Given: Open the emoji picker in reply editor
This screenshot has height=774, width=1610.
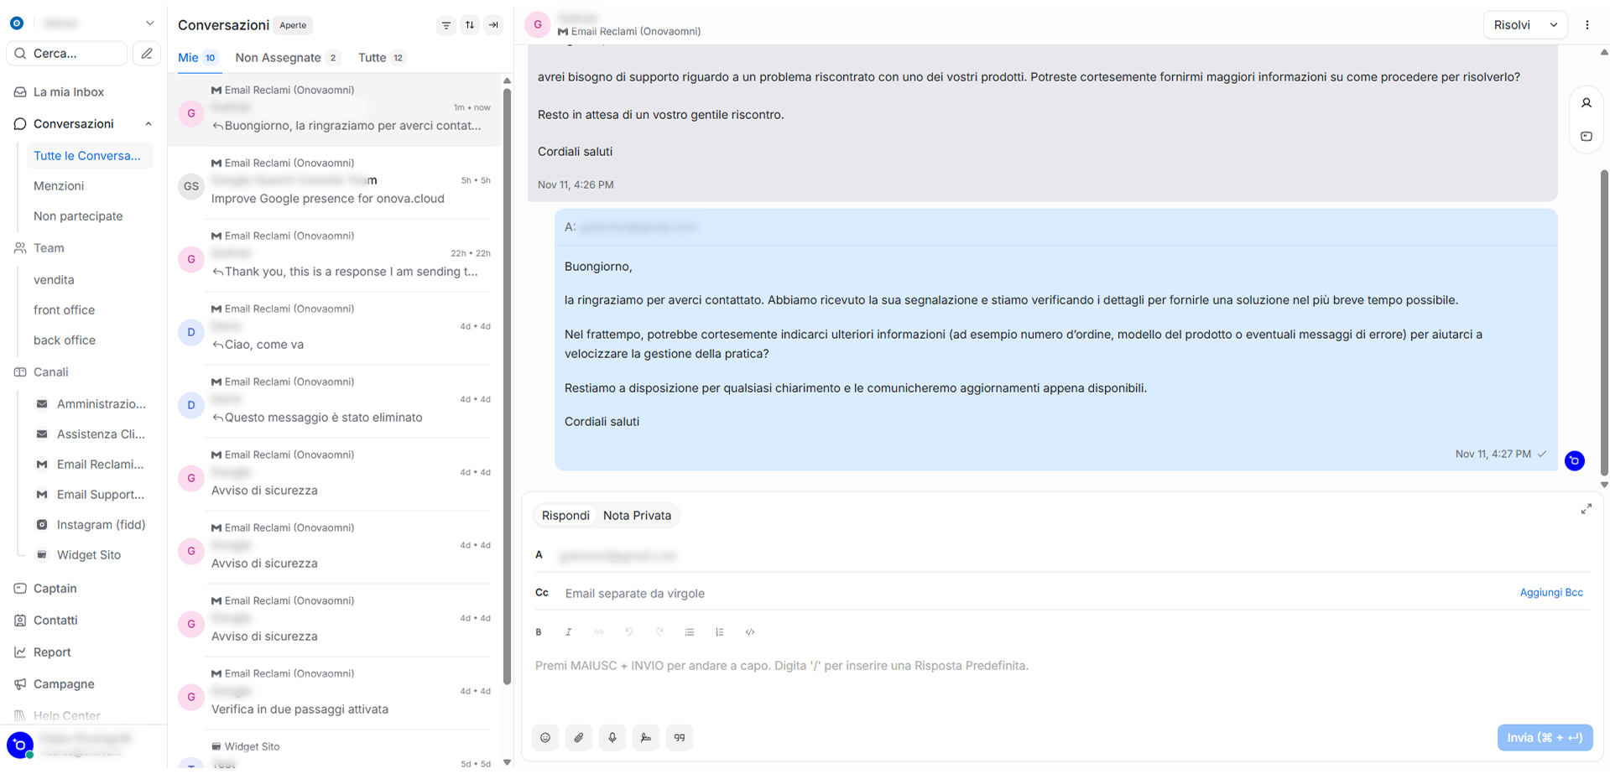Looking at the screenshot, I should tap(545, 738).
